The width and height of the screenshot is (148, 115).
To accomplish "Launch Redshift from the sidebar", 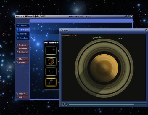I will coord(23,34).
